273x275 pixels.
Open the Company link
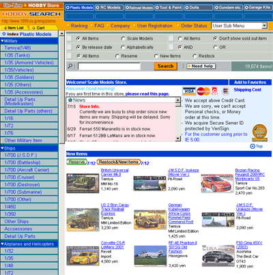point(120,26)
